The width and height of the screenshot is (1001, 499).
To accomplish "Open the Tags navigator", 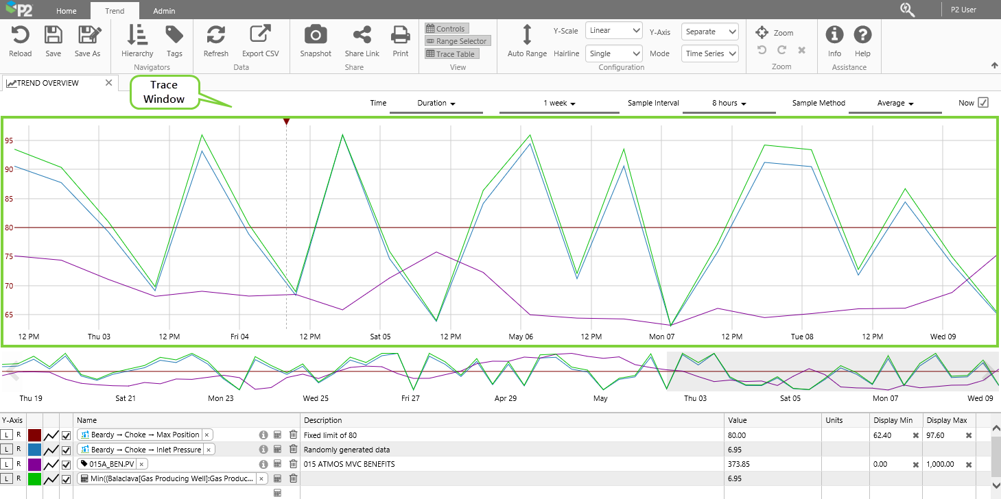I will coord(174,35).
